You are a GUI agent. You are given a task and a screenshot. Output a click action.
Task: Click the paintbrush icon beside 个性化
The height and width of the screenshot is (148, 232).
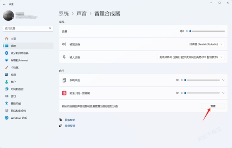(x=7, y=67)
